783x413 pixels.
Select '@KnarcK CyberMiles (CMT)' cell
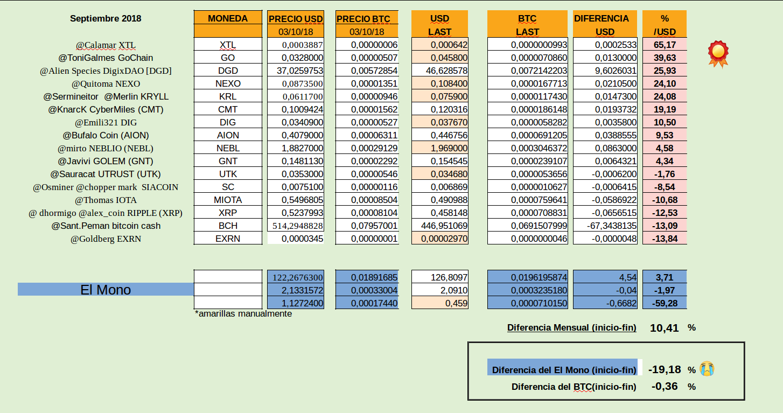coord(106,109)
